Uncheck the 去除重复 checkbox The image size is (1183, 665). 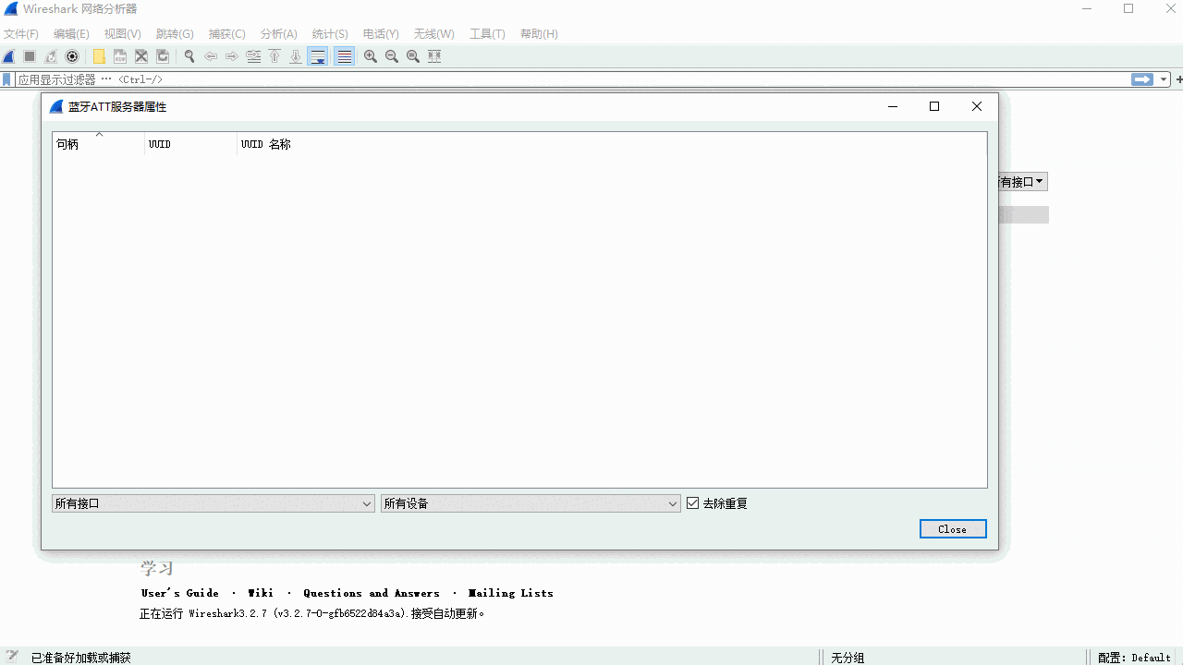[x=692, y=502]
